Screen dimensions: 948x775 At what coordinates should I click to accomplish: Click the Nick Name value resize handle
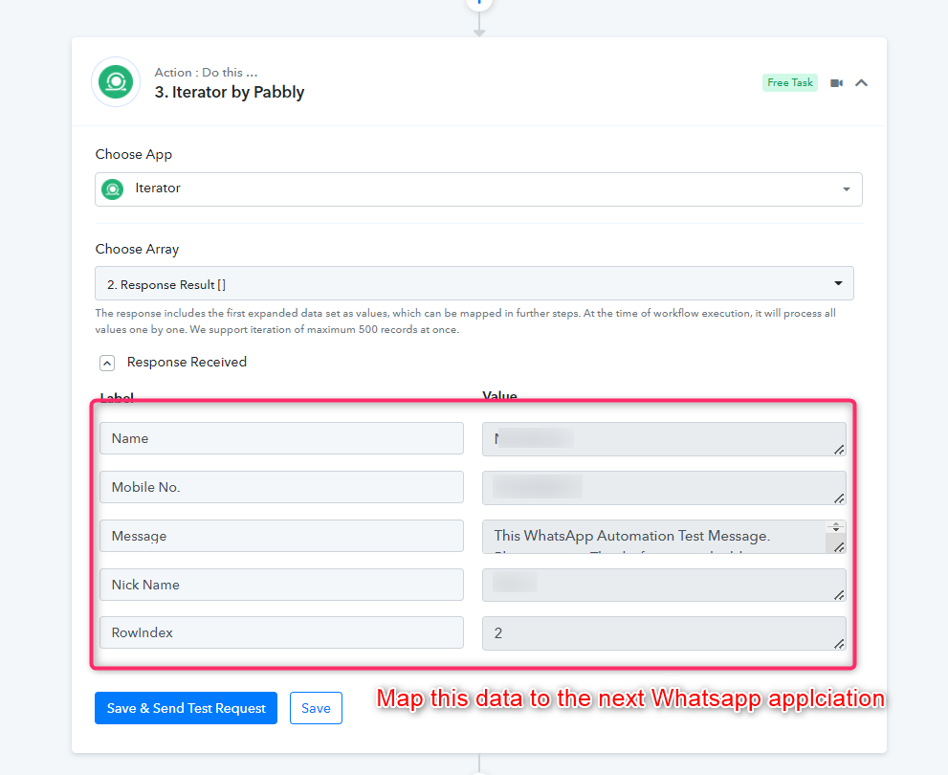point(839,595)
